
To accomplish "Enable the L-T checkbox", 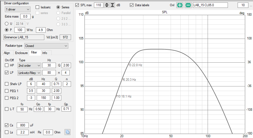I will pyautogui.click(x=7, y=109).
